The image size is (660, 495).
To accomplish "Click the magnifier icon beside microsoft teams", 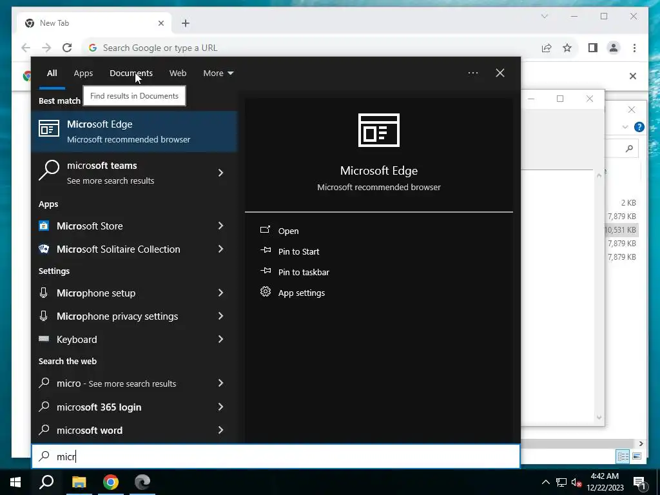I will tap(49, 171).
